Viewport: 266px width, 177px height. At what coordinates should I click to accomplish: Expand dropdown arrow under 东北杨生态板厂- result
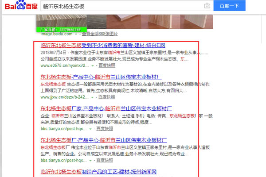click(x=90, y=161)
